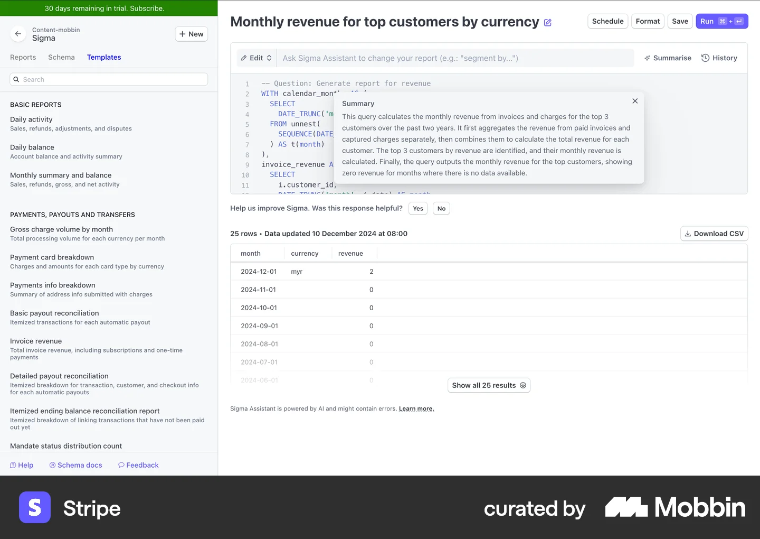Answer No to helpful response

(441, 209)
